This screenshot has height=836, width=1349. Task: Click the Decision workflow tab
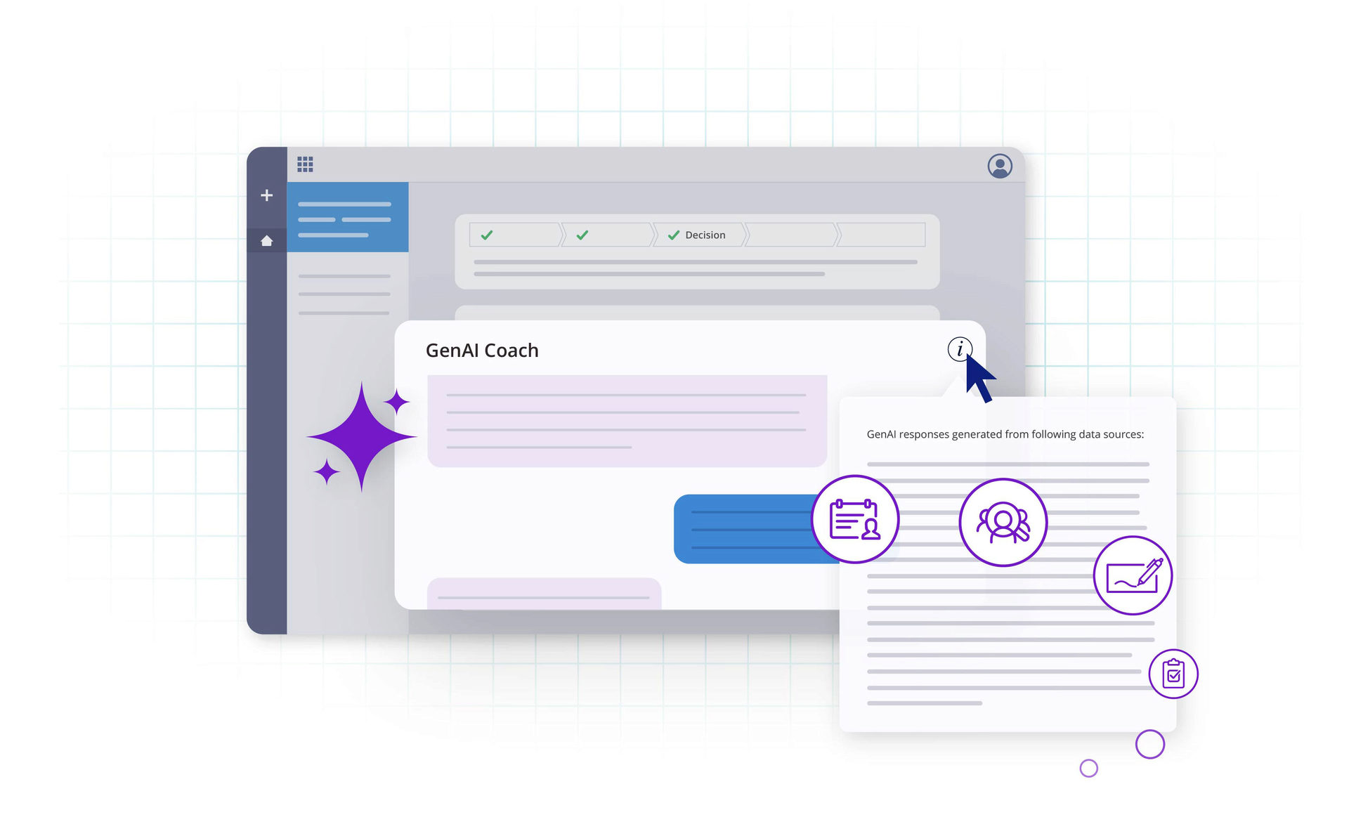pyautogui.click(x=700, y=234)
